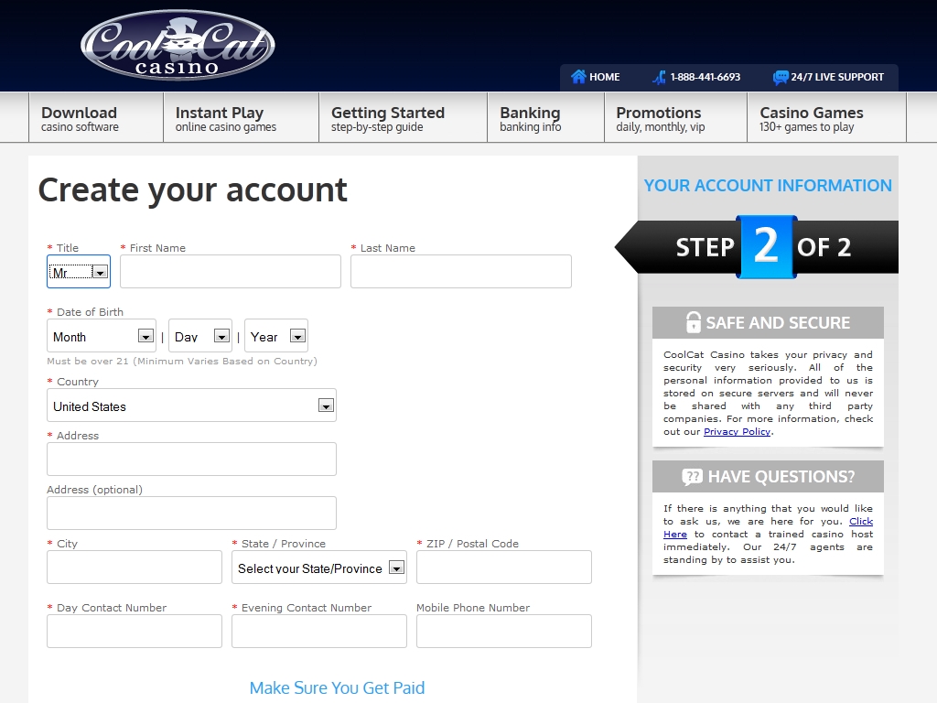The image size is (937, 703).
Task: Click the 24/7 Live Support chat icon
Action: click(781, 77)
